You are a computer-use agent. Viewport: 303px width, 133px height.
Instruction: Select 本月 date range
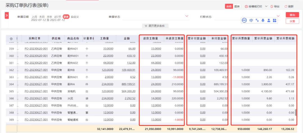(42, 17)
